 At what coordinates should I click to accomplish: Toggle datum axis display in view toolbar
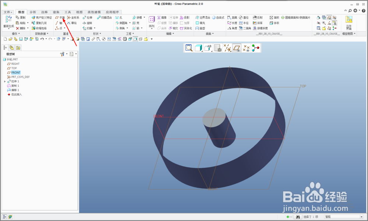227,48
